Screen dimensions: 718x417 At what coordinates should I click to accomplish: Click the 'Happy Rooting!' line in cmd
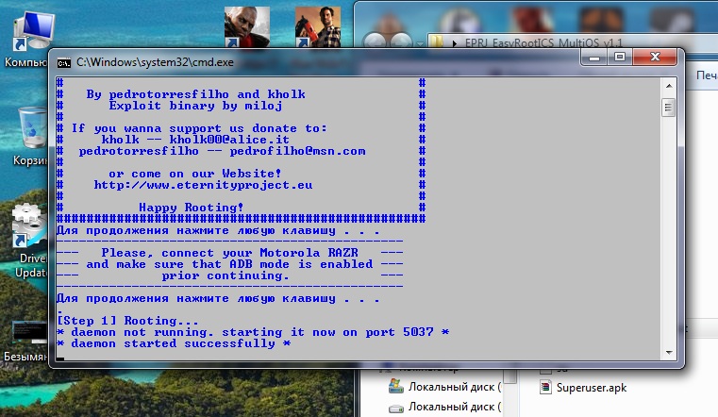191,208
